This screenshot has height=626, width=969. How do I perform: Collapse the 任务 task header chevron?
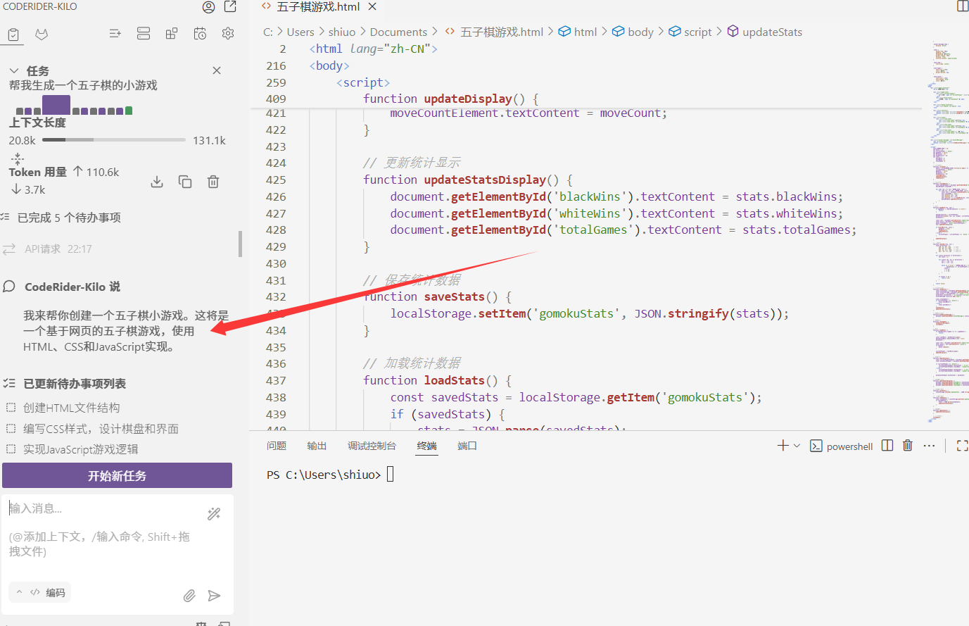pyautogui.click(x=13, y=71)
